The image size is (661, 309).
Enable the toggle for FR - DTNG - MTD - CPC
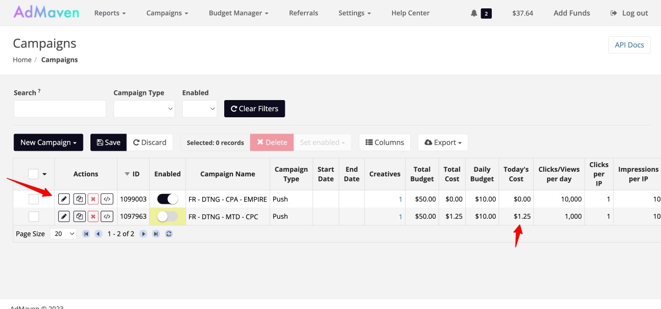167,216
